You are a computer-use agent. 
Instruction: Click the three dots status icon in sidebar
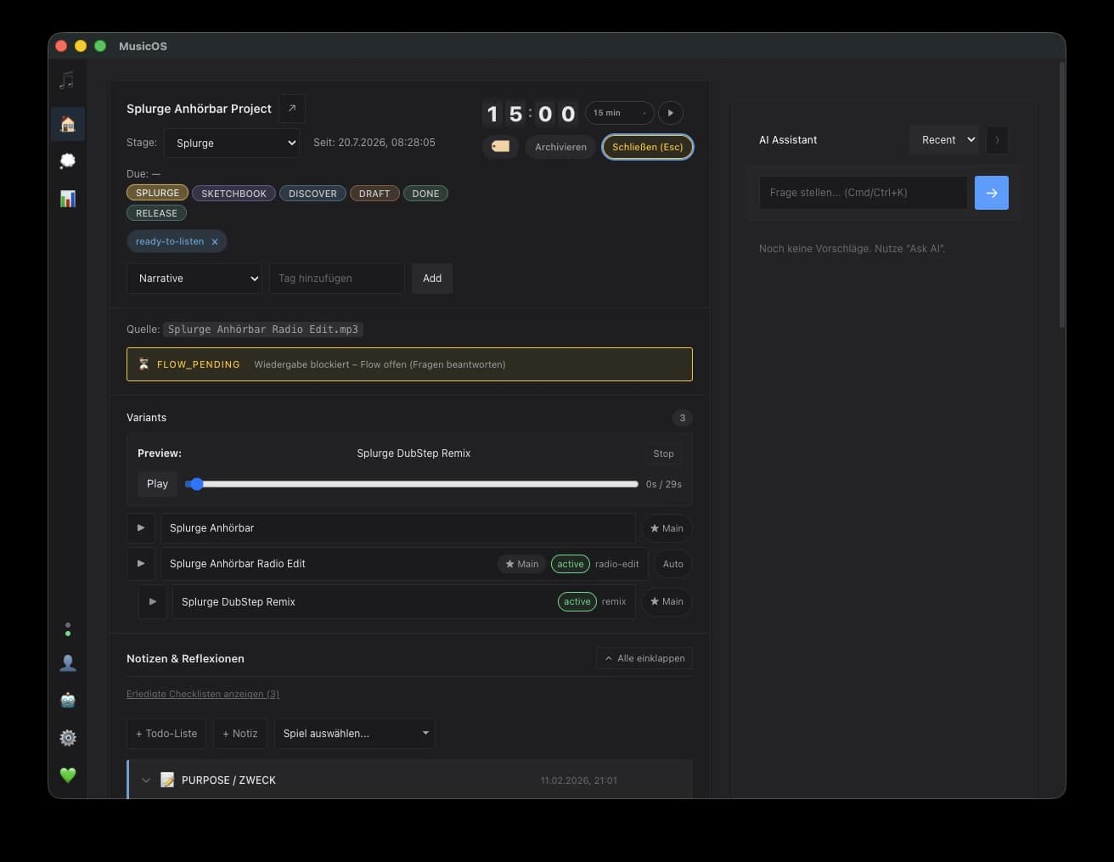pyautogui.click(x=68, y=629)
